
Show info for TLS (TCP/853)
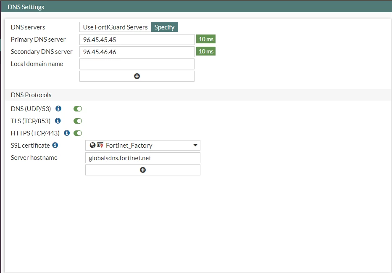58,121
